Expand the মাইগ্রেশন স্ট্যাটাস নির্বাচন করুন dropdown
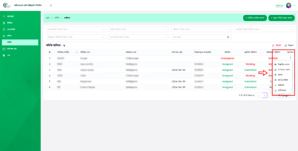 pyautogui.click(x=75, y=37)
